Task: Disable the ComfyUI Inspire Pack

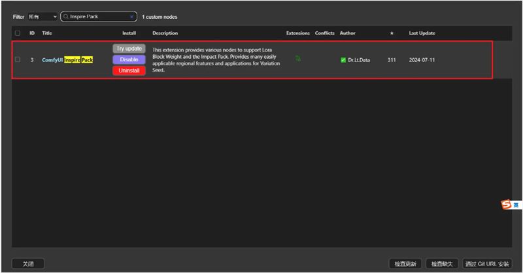Action: 129,59
